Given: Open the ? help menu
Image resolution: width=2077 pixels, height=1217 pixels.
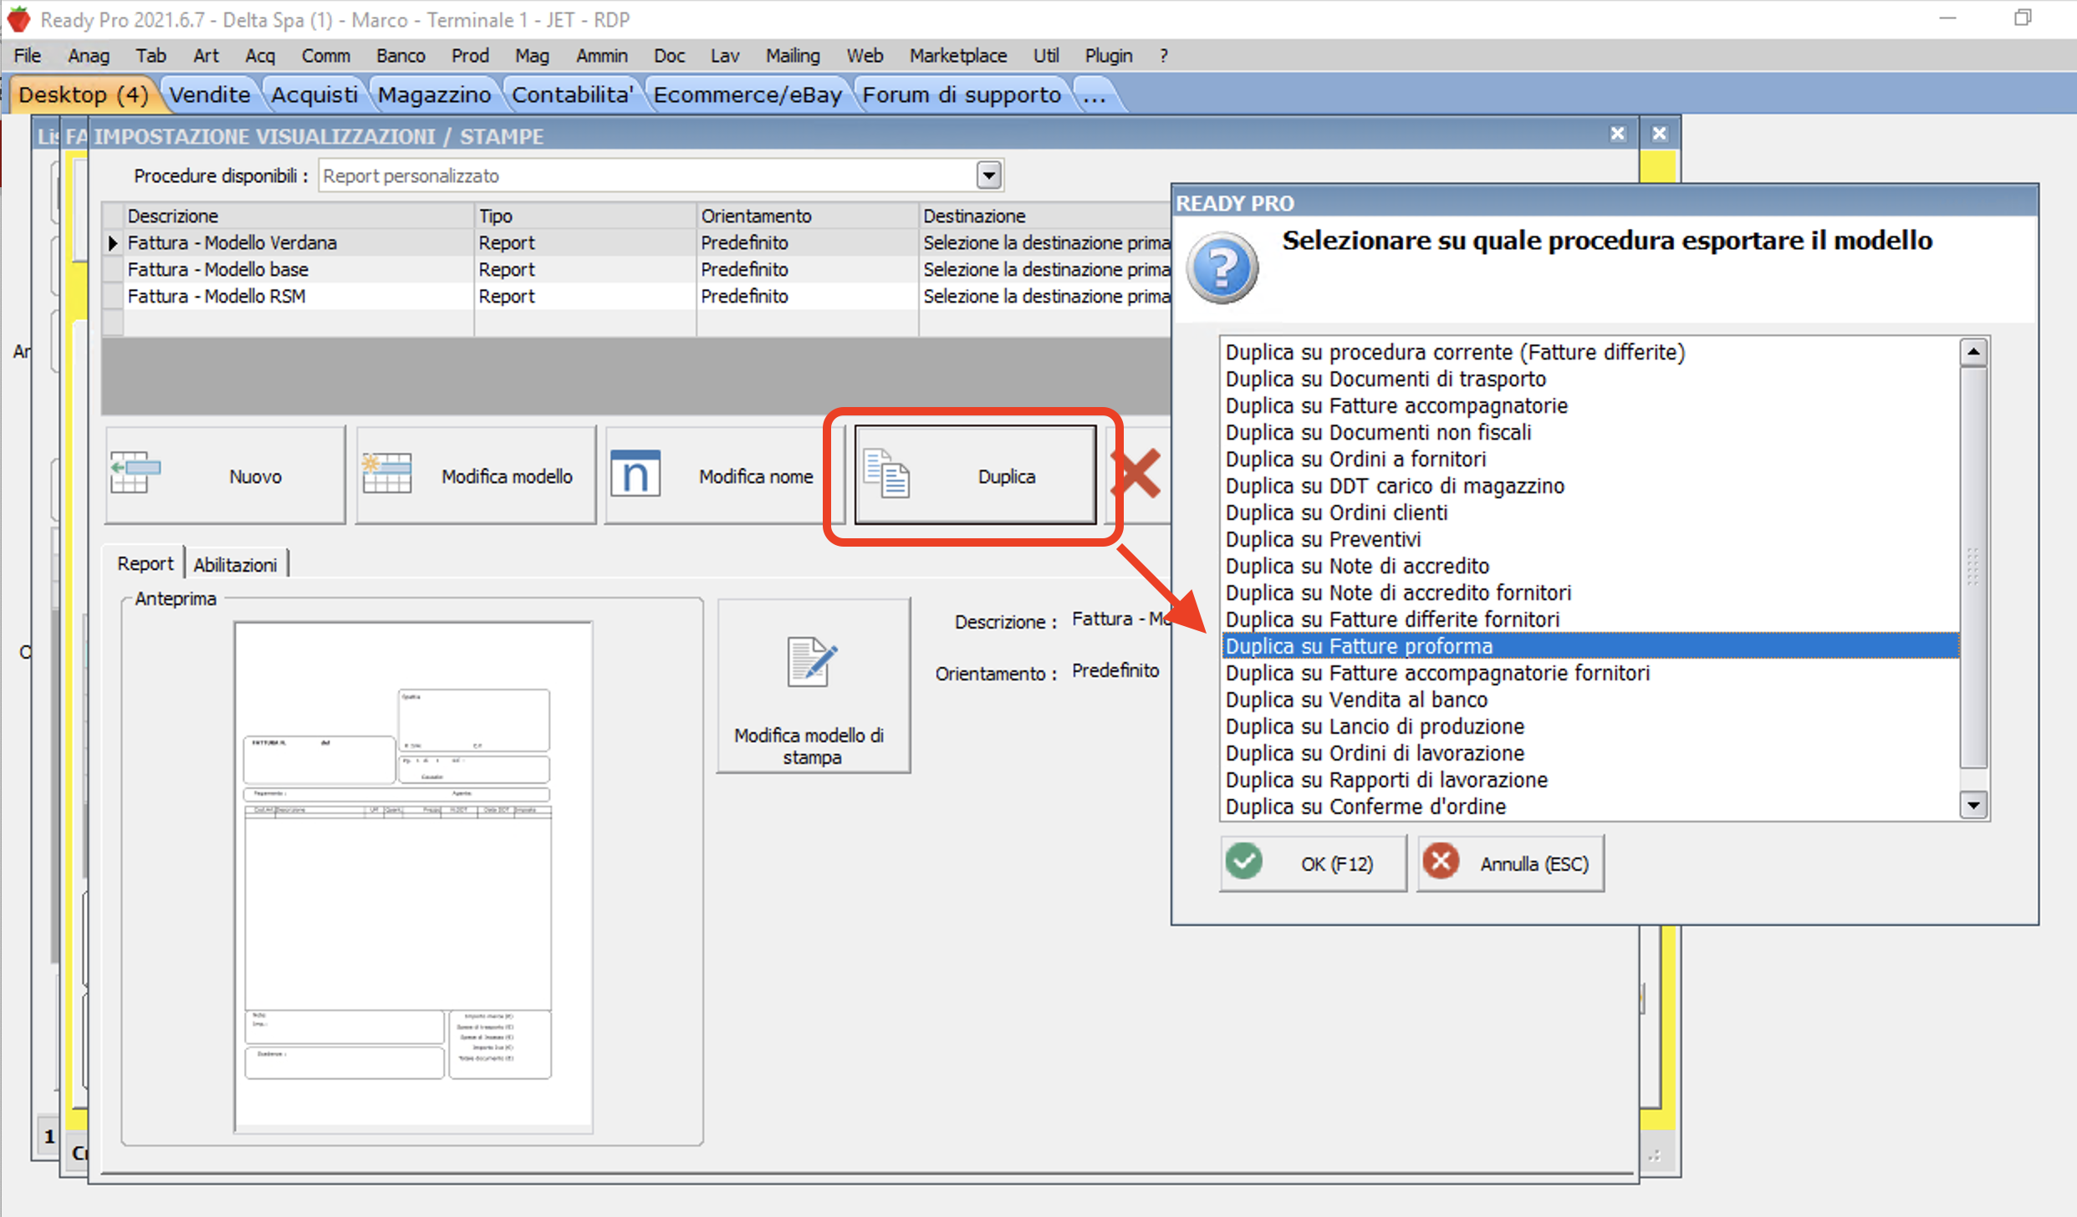Looking at the screenshot, I should [1164, 55].
